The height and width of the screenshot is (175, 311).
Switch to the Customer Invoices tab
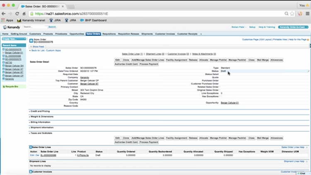tap(165, 34)
